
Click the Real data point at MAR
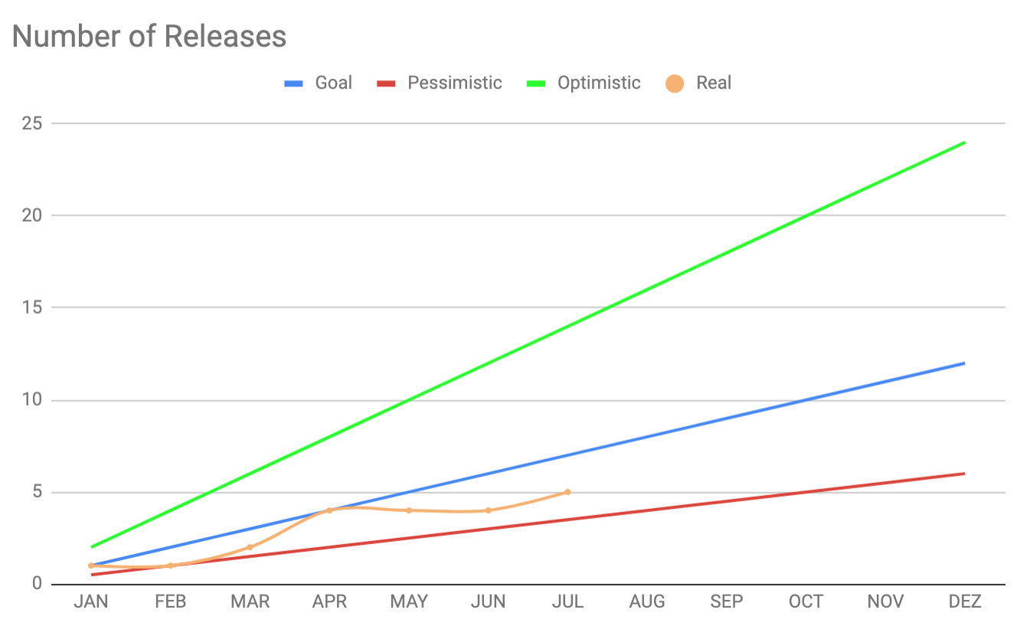250,547
